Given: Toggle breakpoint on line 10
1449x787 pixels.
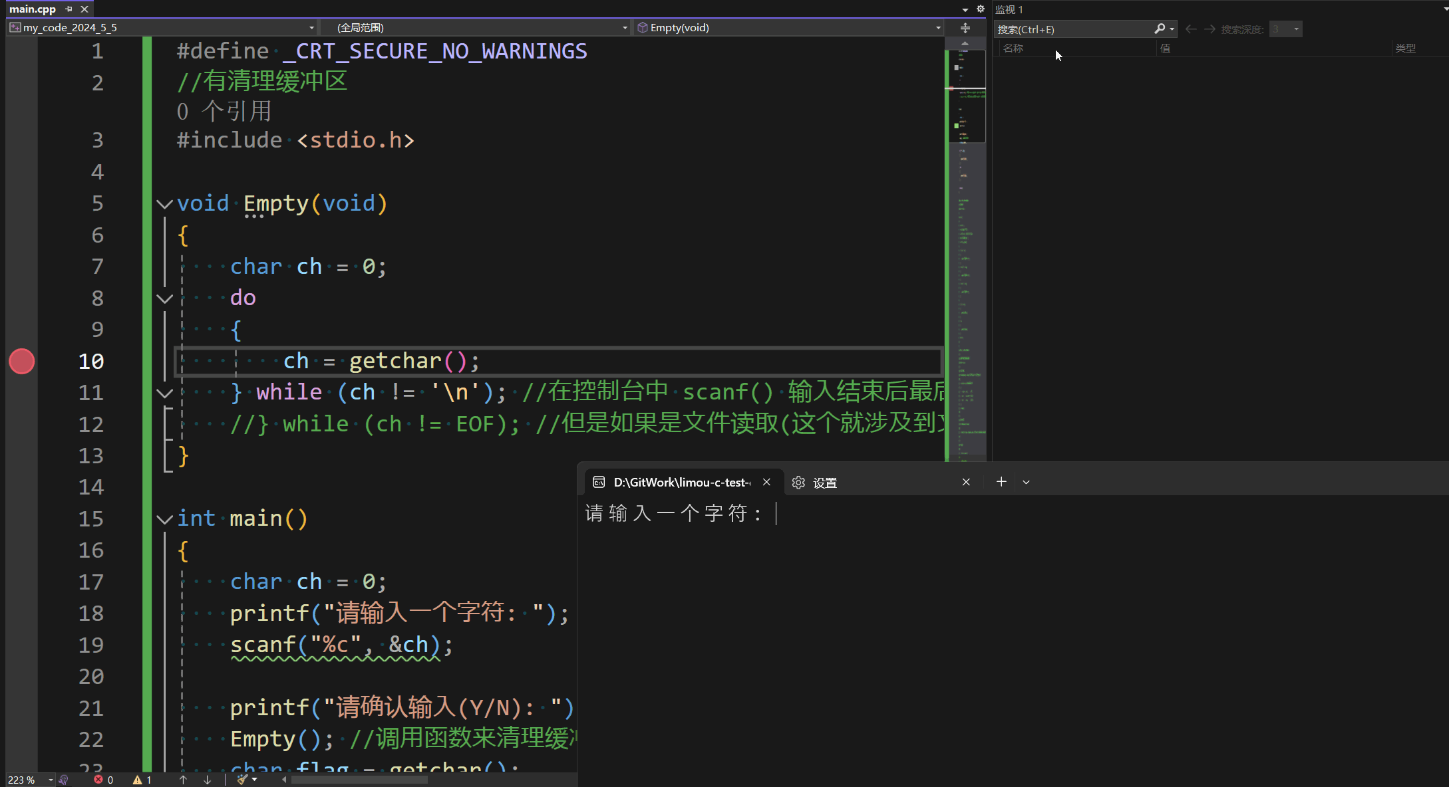Looking at the screenshot, I should [x=22, y=362].
